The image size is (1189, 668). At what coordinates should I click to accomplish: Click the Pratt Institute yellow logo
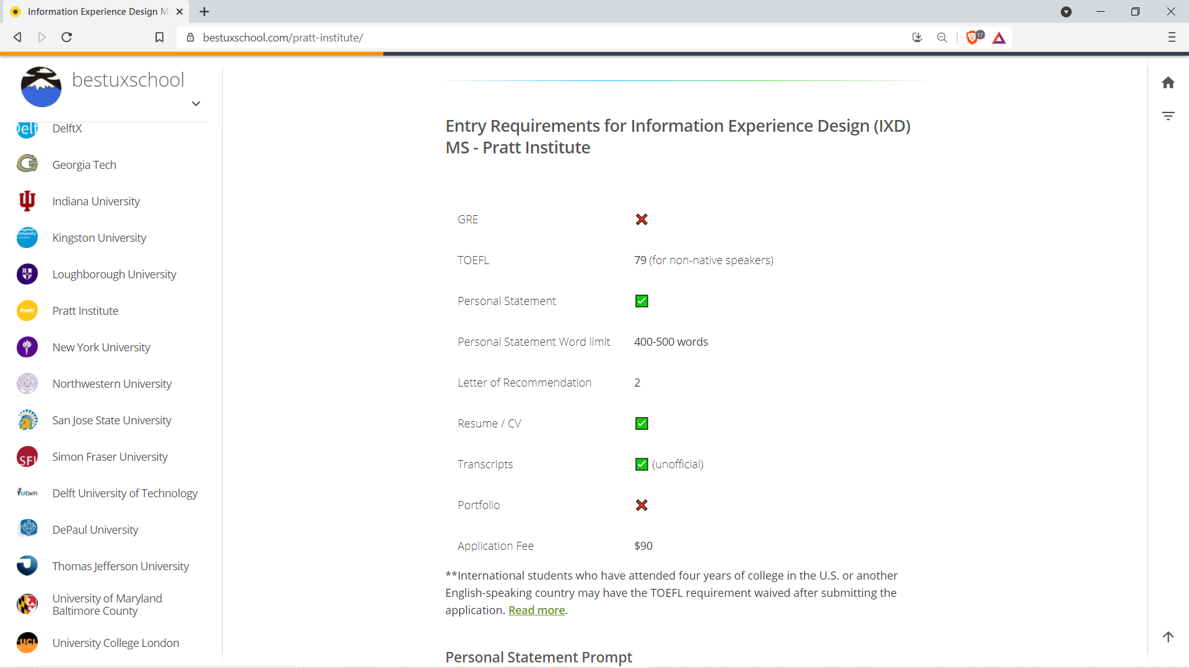pos(27,310)
